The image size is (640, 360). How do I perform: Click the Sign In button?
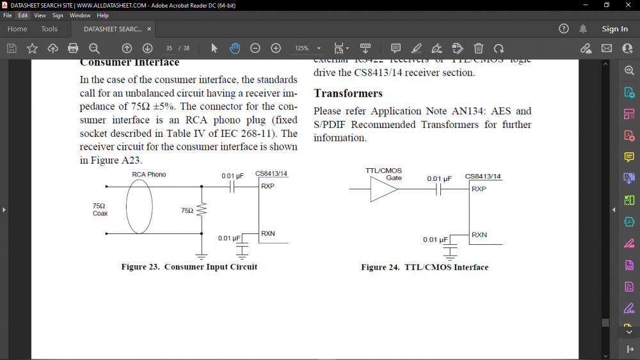(614, 29)
